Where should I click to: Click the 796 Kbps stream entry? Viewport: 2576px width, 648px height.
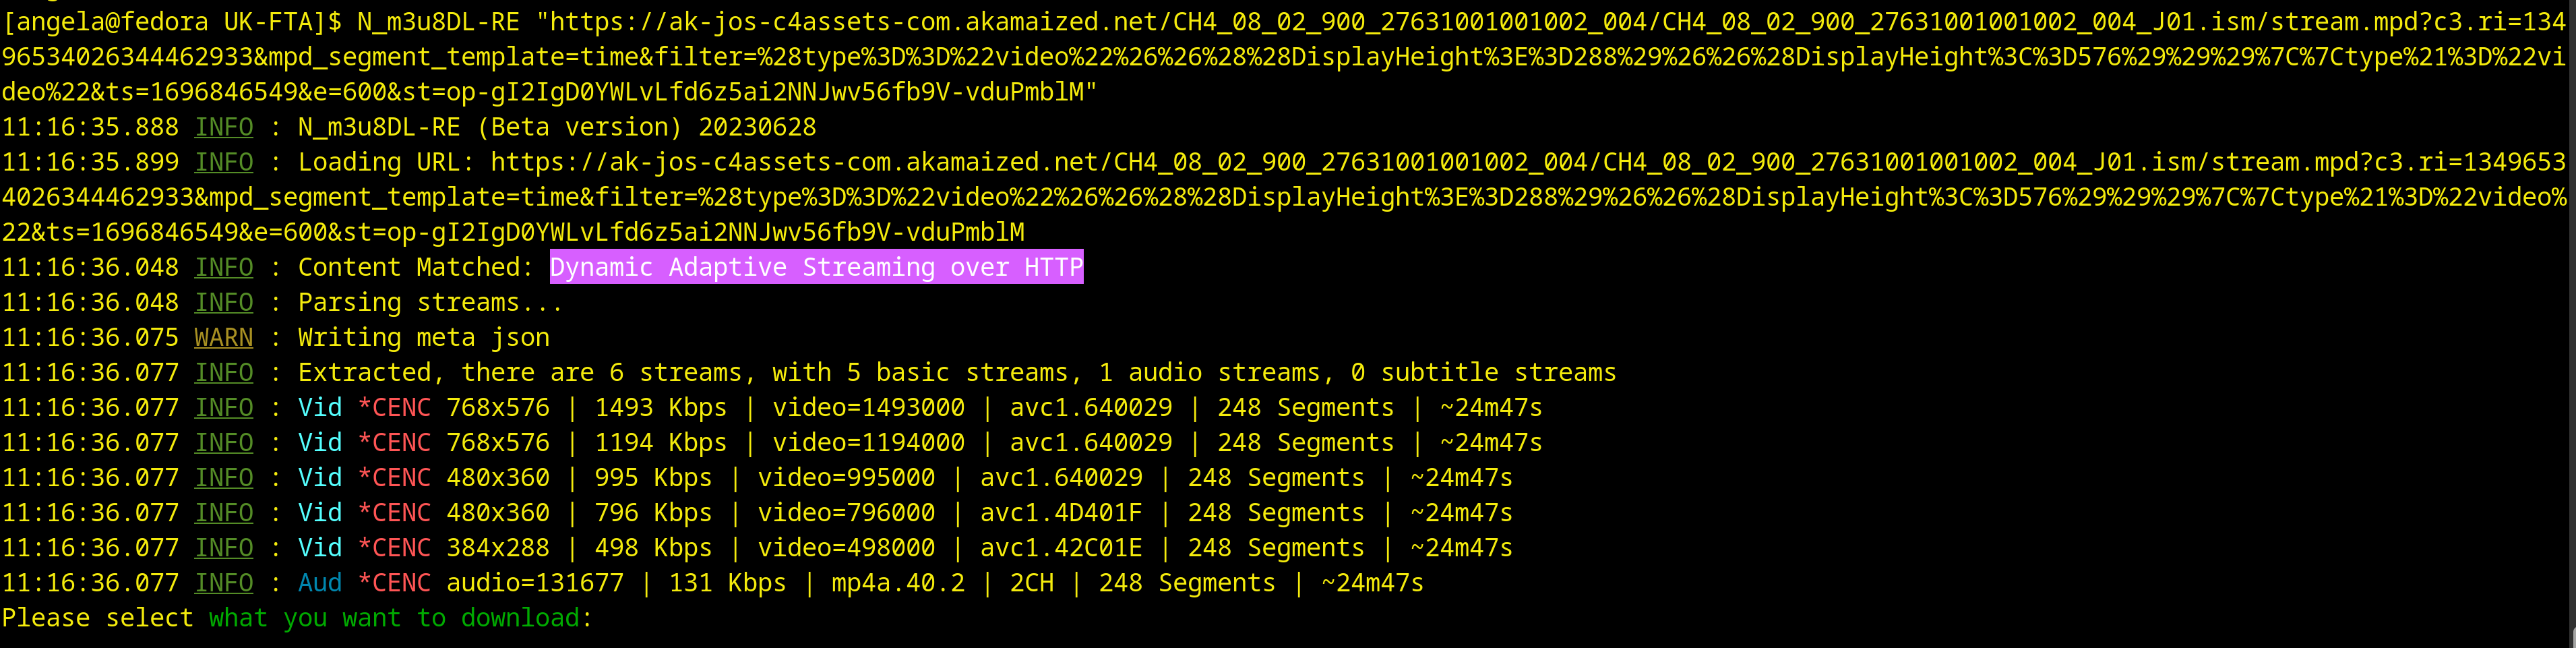[653, 513]
